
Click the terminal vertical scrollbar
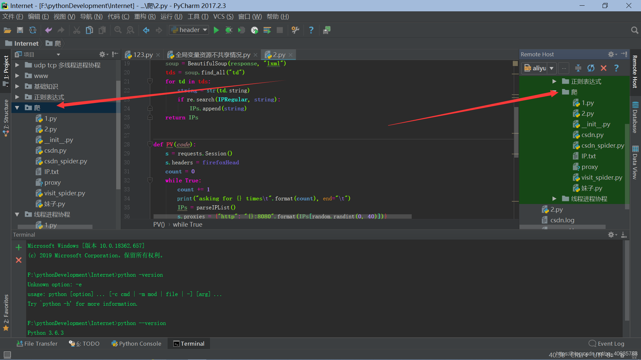click(627, 280)
